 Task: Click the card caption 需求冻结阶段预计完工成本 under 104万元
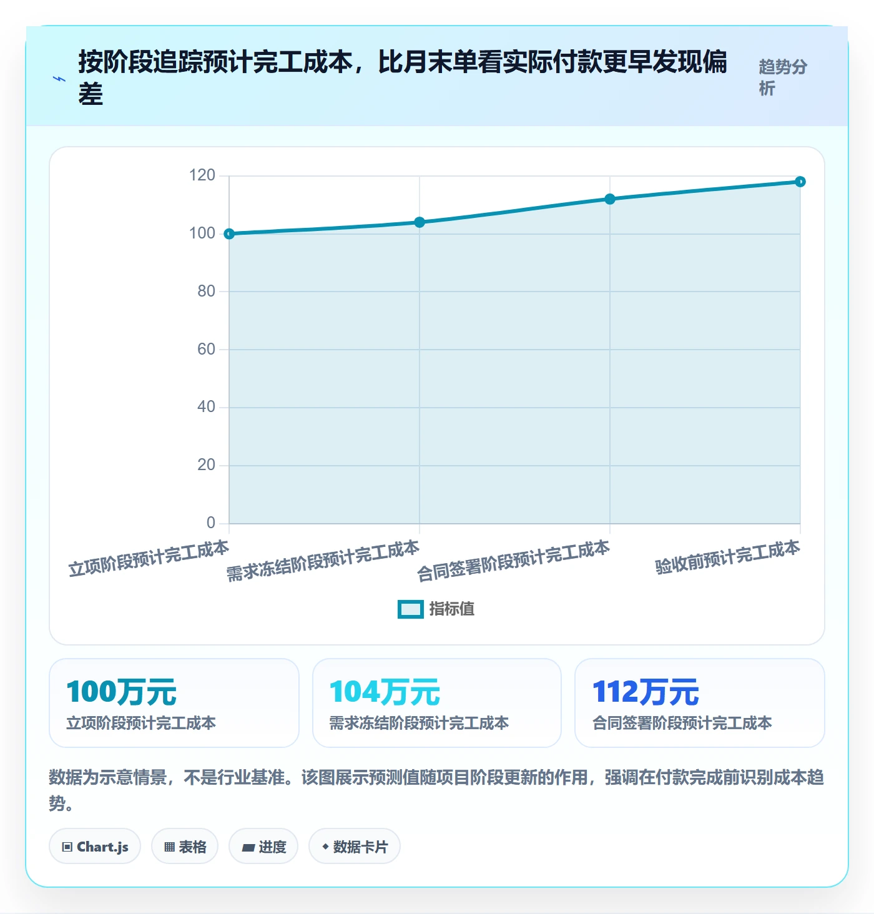pos(419,723)
